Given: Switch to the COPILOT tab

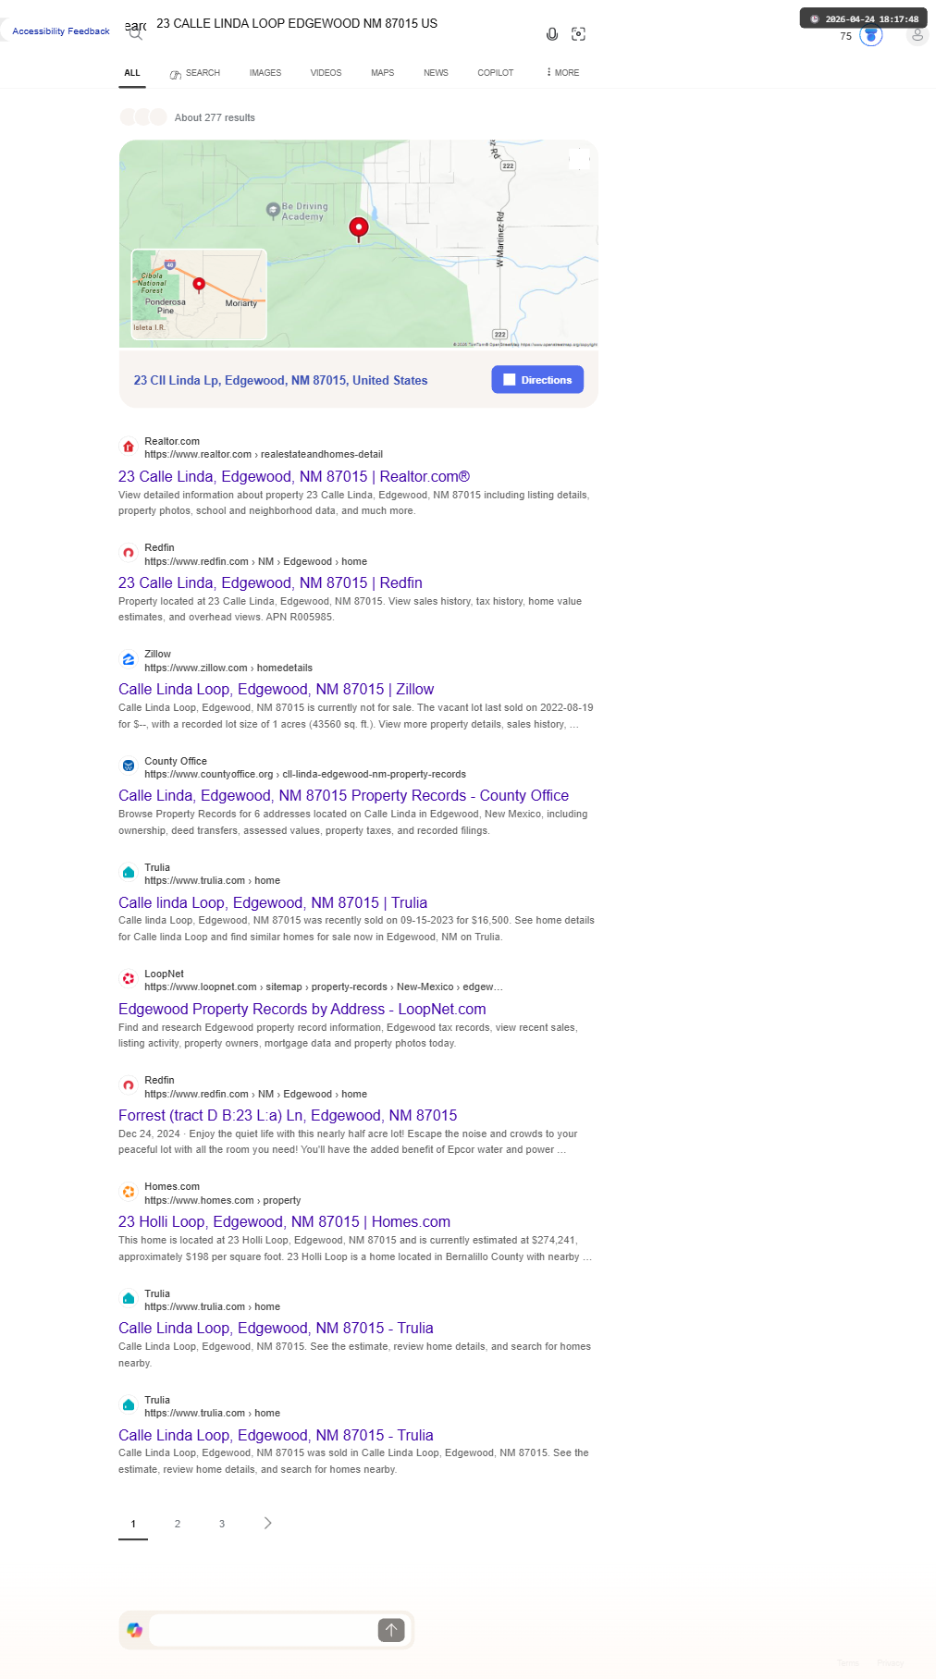Looking at the screenshot, I should (496, 73).
